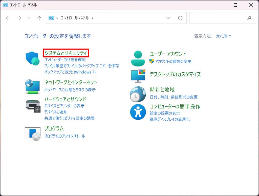Screen dimensions: 259x196
Task: Click the Programs disc icon
Action: pyautogui.click(x=33, y=134)
